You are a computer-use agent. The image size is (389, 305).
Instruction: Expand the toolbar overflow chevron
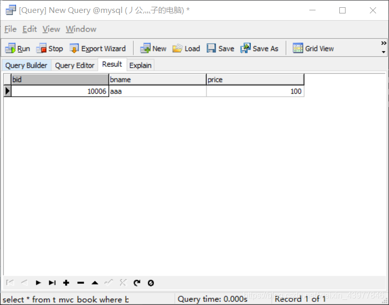383,43
